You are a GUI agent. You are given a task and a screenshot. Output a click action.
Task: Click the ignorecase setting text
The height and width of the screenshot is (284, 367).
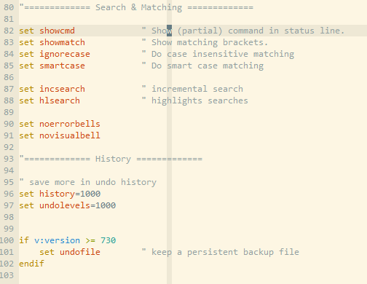65,54
